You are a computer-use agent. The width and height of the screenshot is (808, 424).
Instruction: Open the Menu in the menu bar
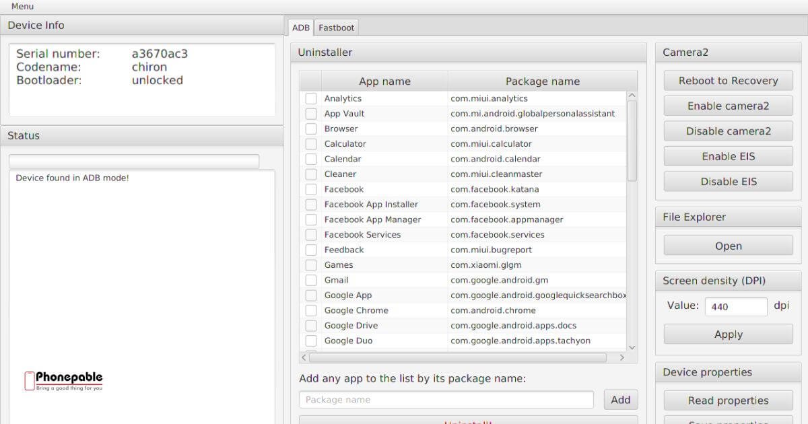[22, 7]
